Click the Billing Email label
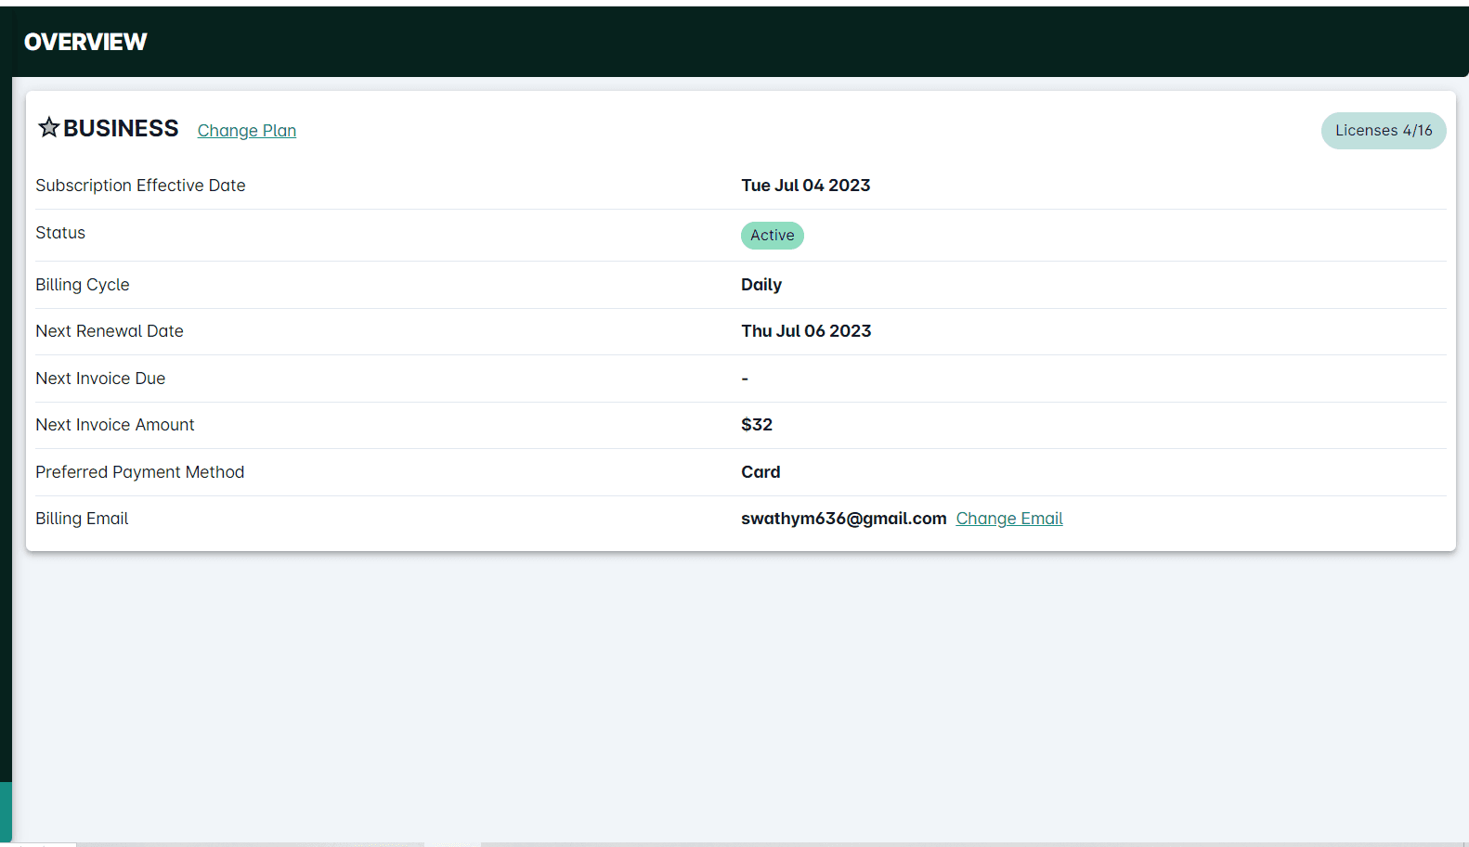1469x847 pixels. click(82, 519)
